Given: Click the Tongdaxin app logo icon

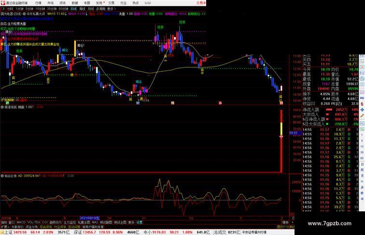Looking at the screenshot, I should [2, 3].
